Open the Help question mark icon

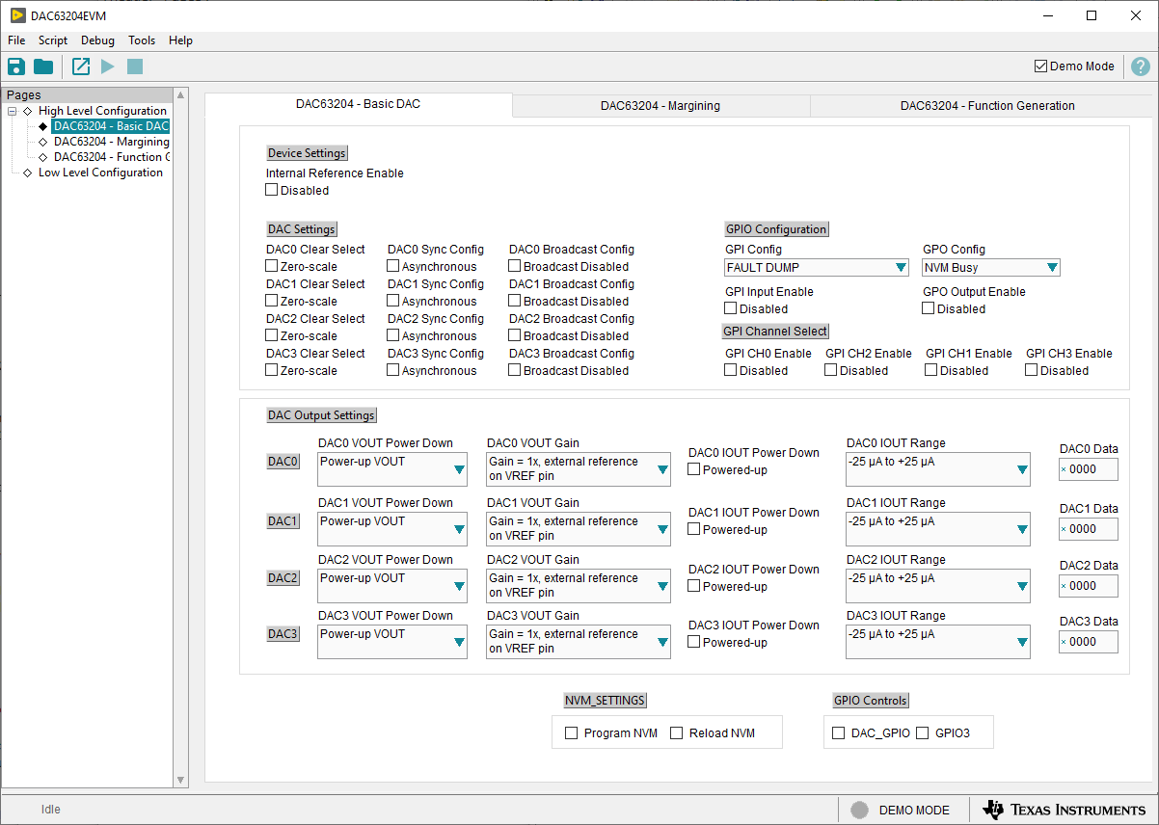click(x=1140, y=67)
